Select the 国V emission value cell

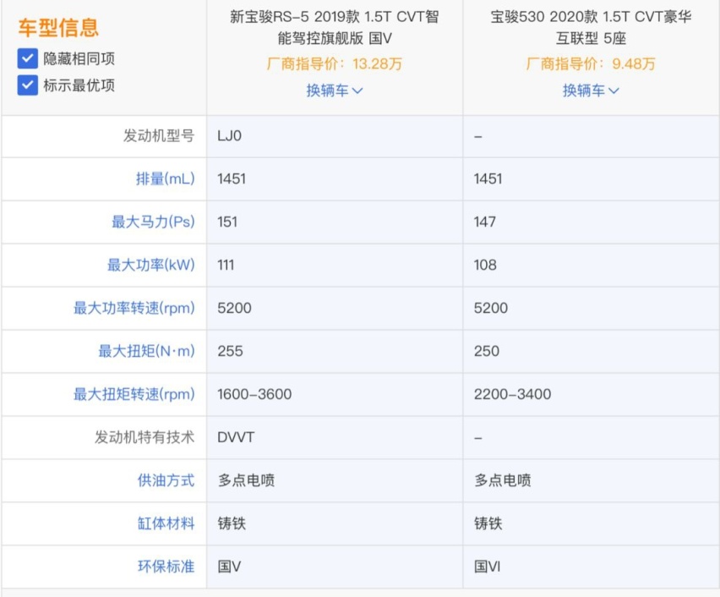pyautogui.click(x=335, y=567)
